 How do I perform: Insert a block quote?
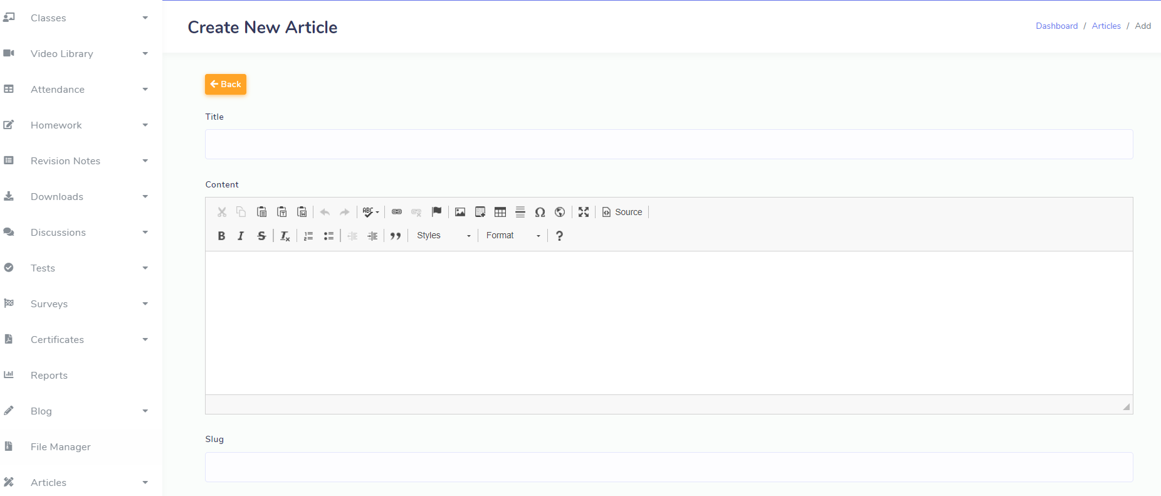396,236
